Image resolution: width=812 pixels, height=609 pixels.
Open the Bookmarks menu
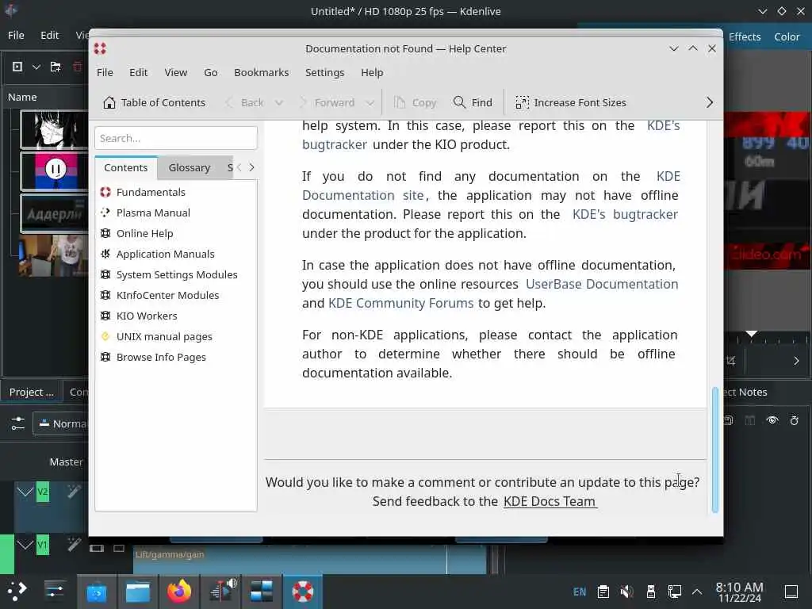click(261, 72)
